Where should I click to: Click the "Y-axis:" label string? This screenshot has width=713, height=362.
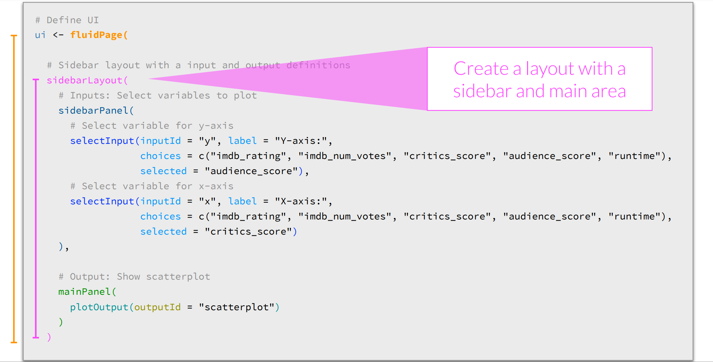click(x=301, y=141)
